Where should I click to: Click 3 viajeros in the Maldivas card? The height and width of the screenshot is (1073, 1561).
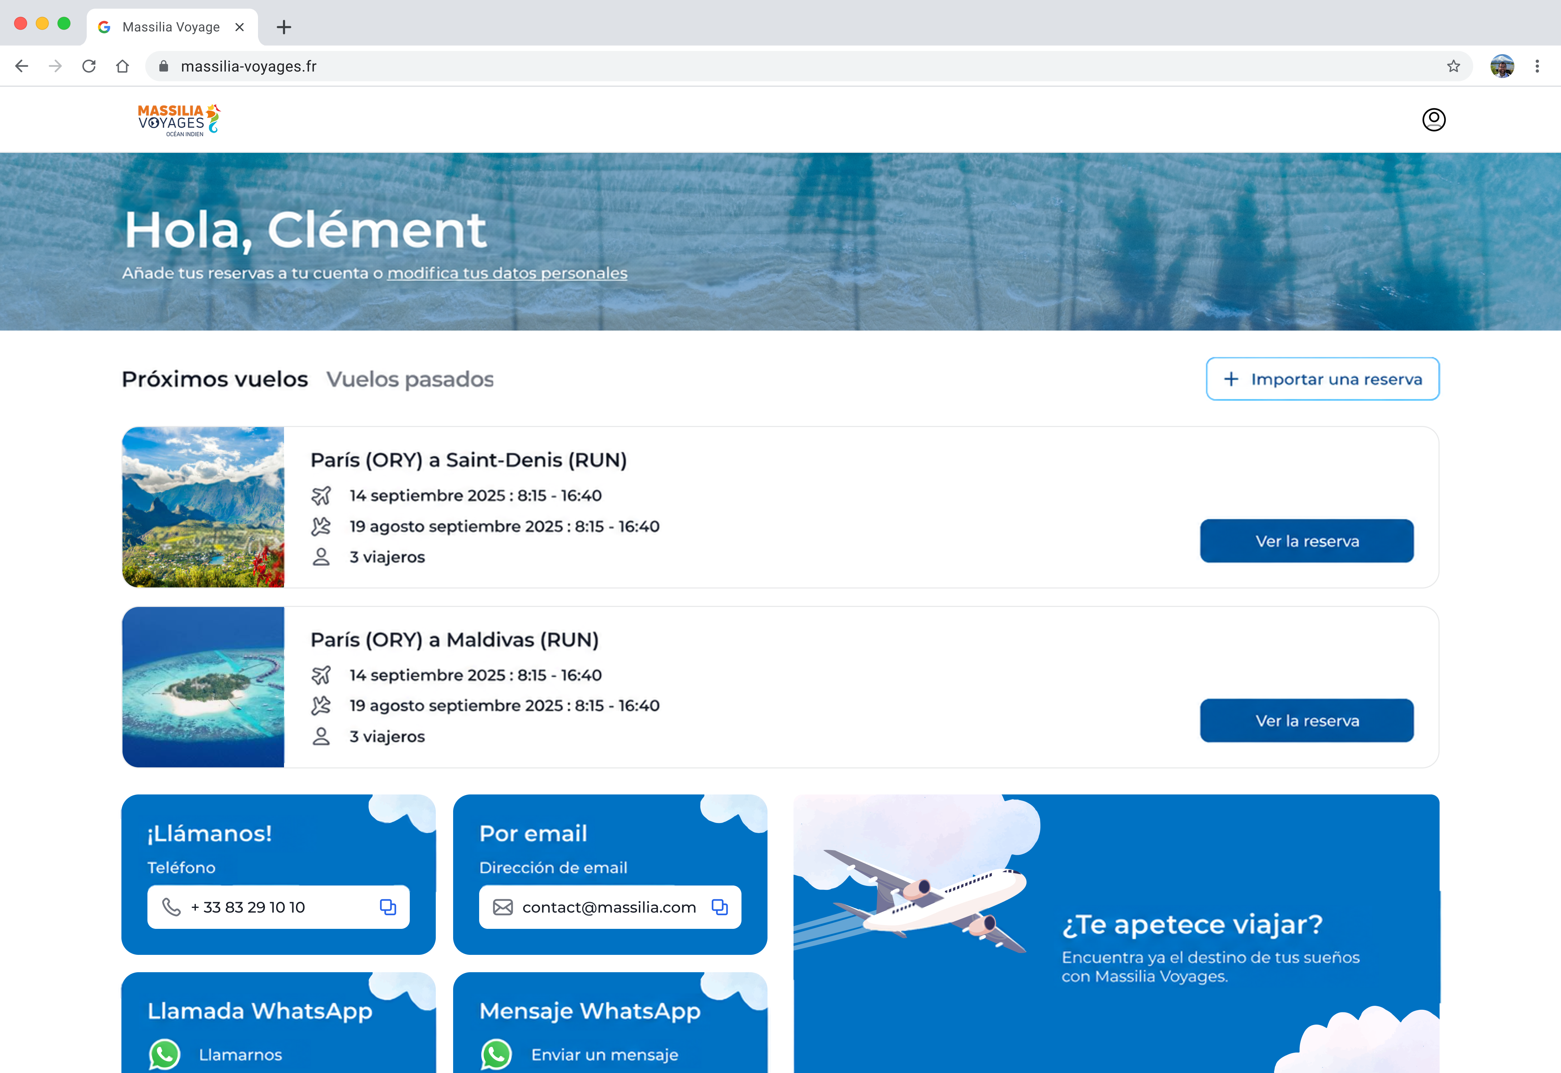387,736
